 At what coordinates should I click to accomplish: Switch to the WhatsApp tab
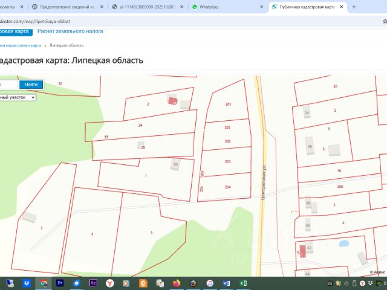click(x=227, y=7)
